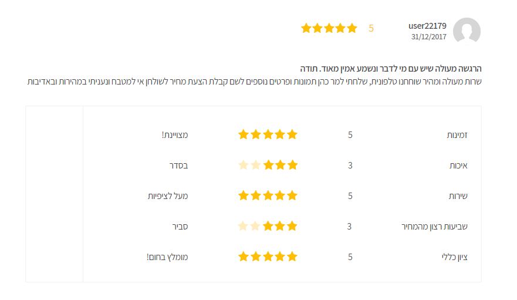
Task: Click the מעל לציפיות rating description
Action: point(168,196)
